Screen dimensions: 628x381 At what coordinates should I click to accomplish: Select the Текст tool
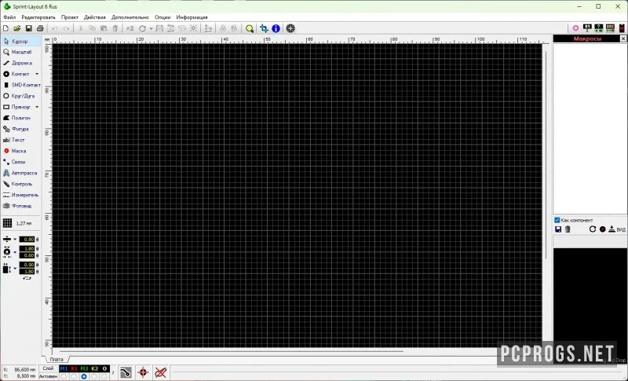click(20, 140)
